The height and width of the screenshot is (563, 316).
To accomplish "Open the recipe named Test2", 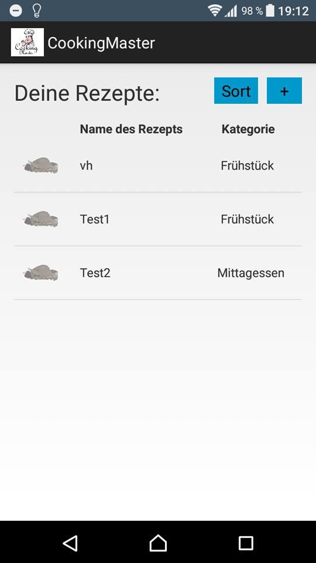I will click(95, 273).
